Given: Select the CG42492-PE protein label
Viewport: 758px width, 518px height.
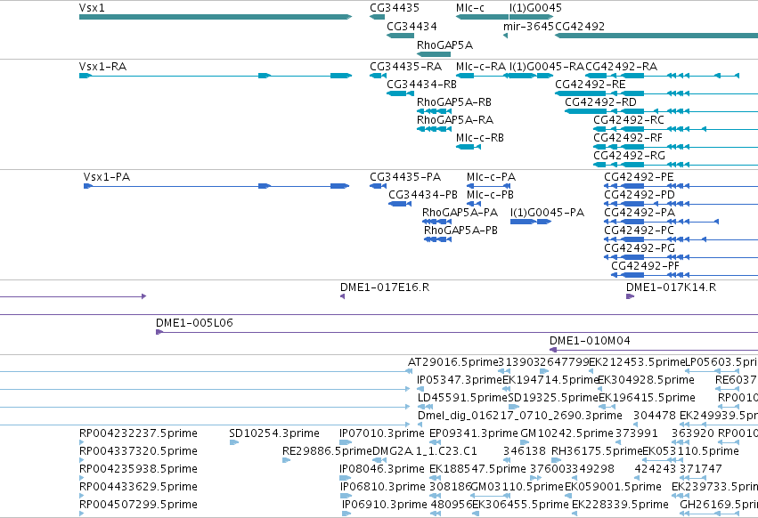Looking at the screenshot, I should (x=639, y=177).
